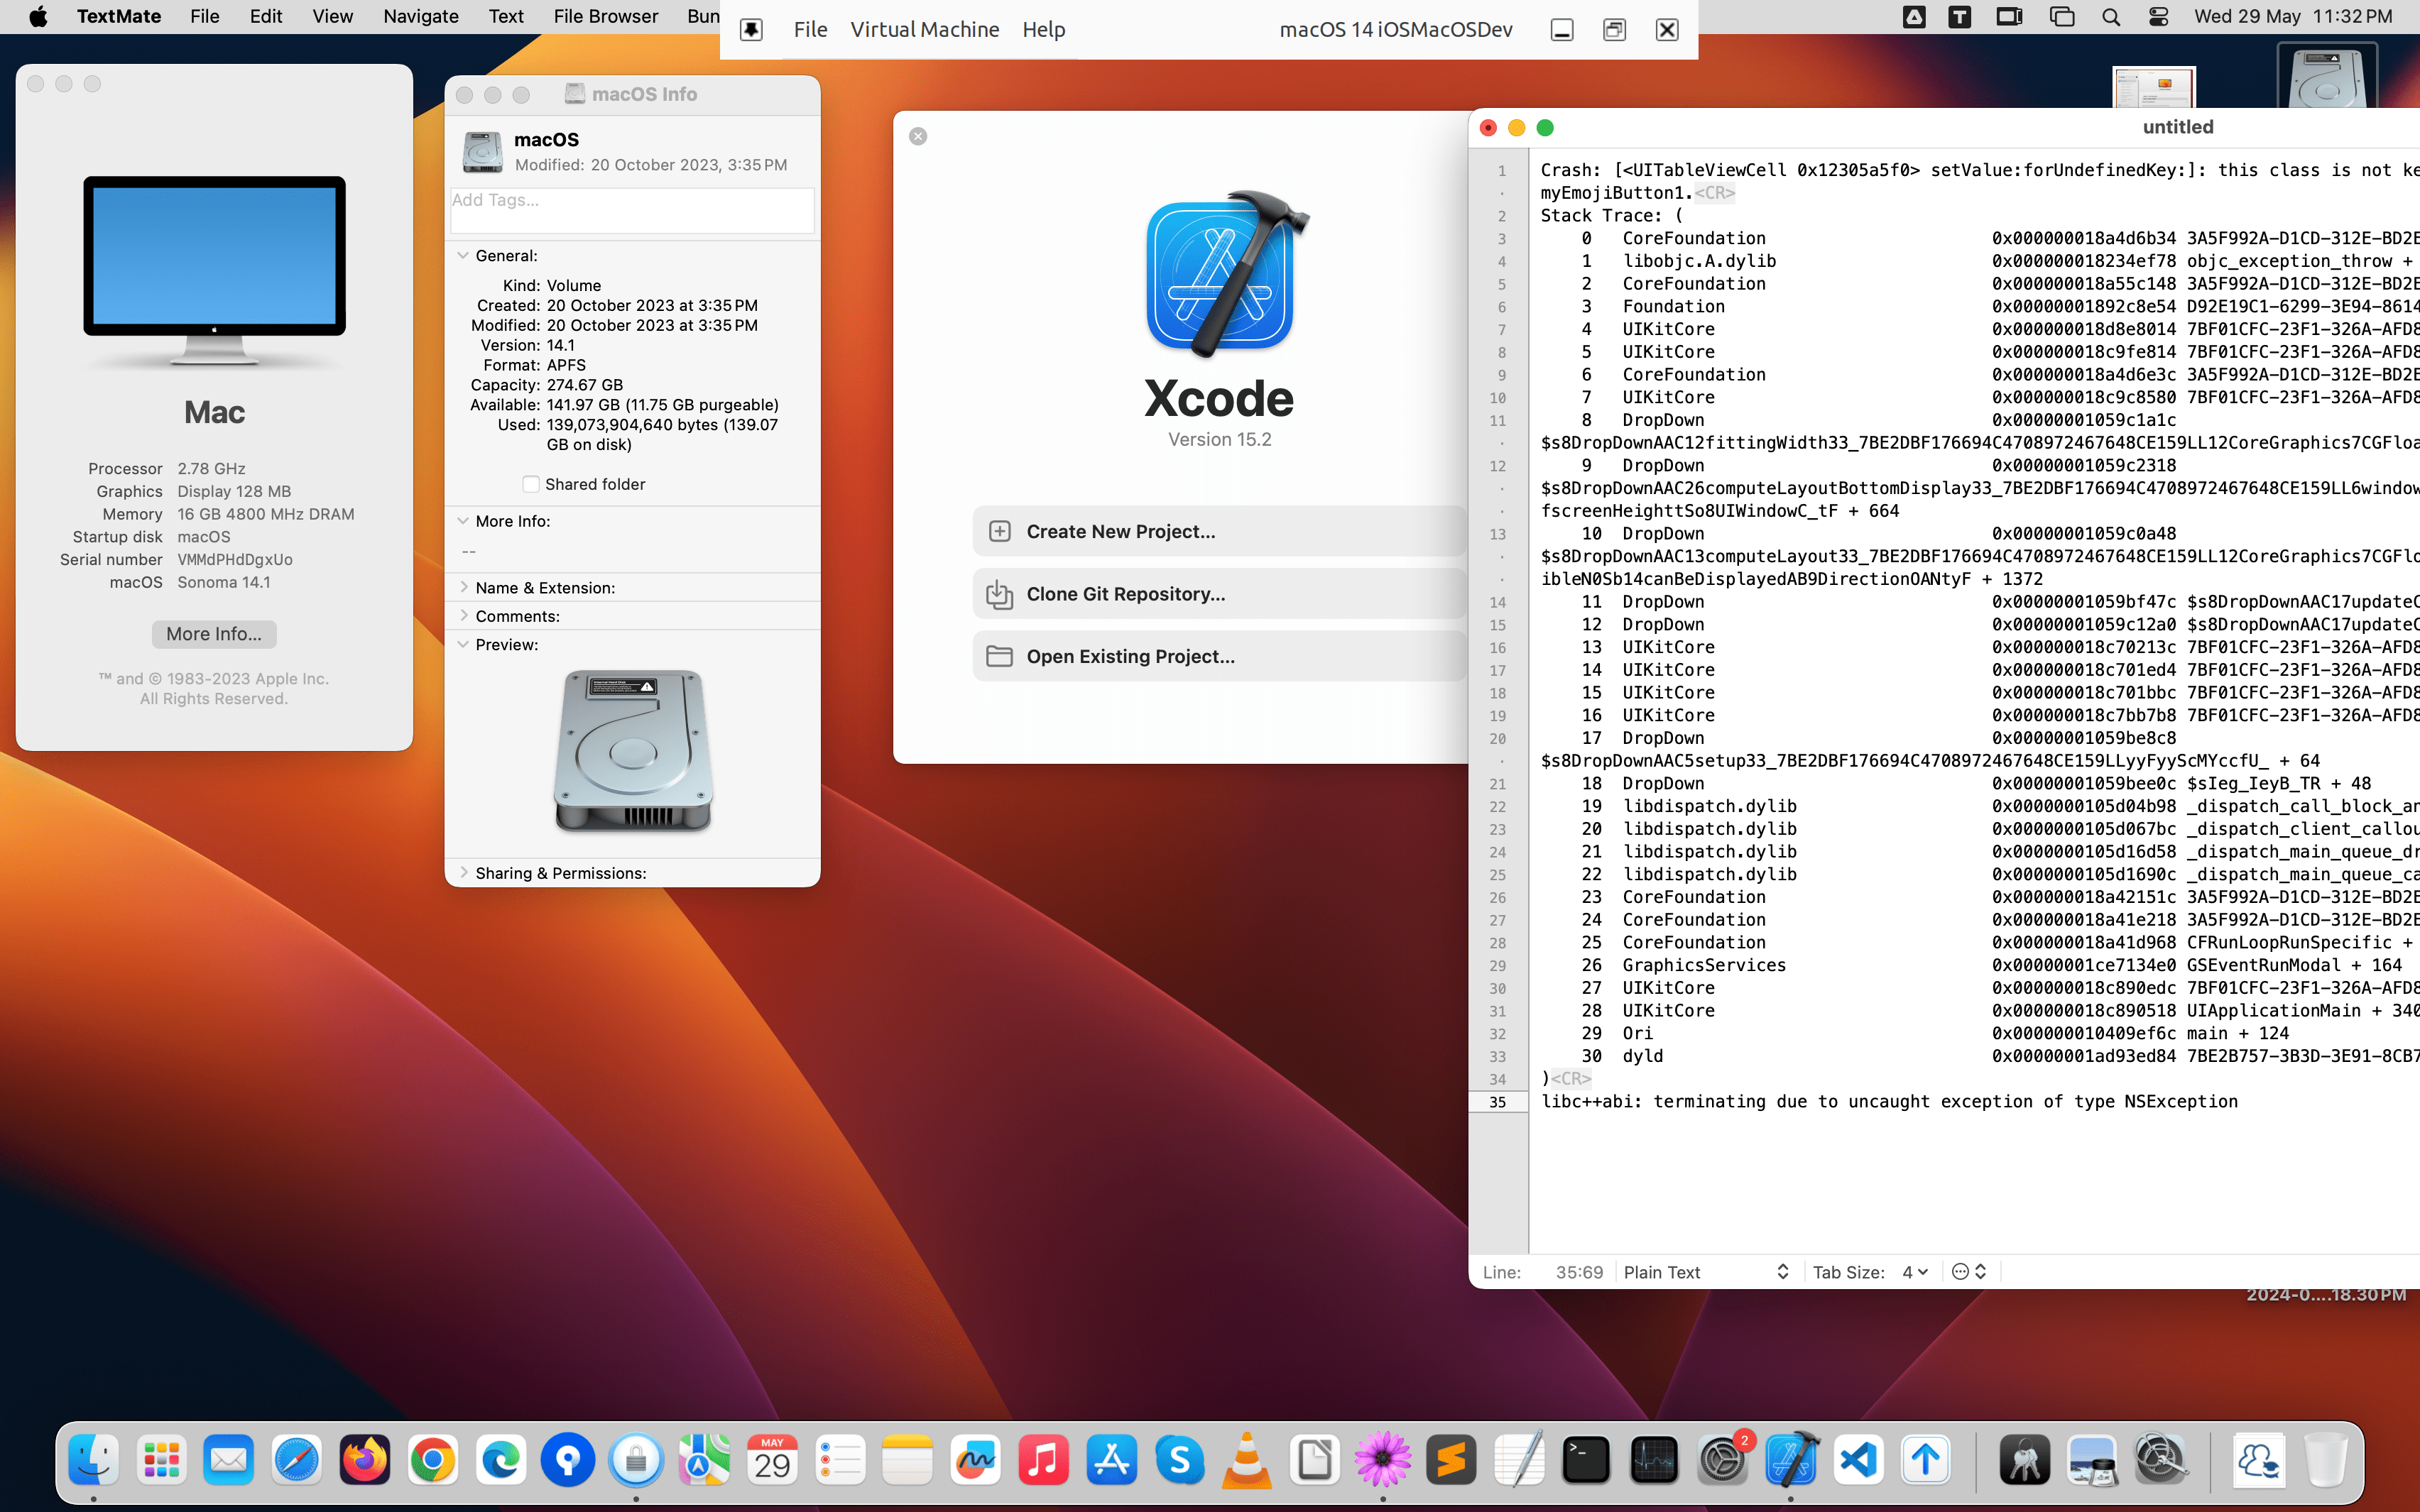Open Sublime Text from the dock
The width and height of the screenshot is (2420, 1512).
(1451, 1461)
